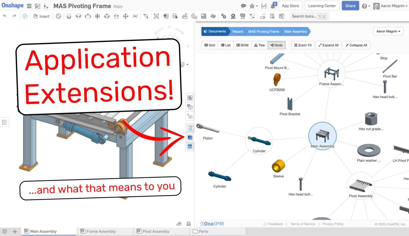Expand the help menu dropdown
The width and height of the screenshot is (409, 236).
pyautogui.click(x=366, y=6)
